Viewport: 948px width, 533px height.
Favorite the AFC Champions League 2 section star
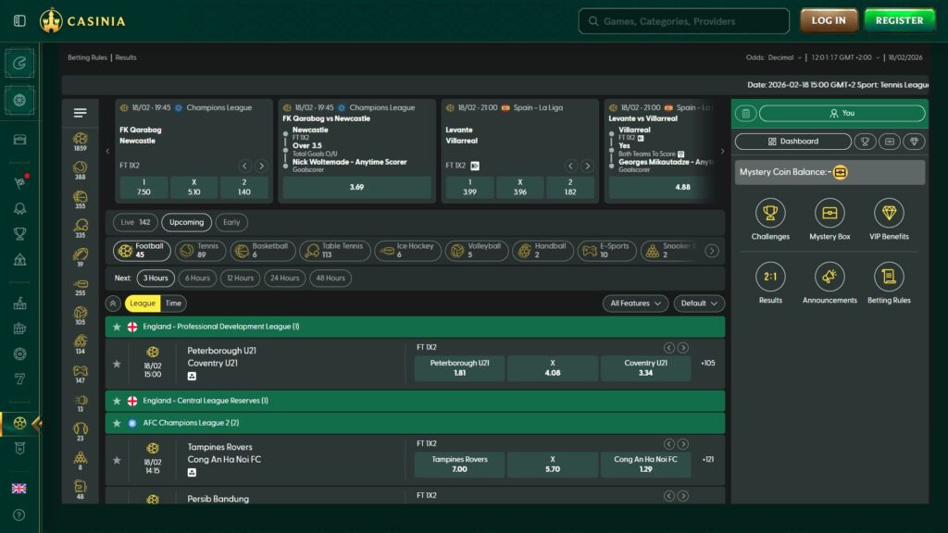[117, 423]
